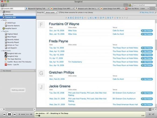This screenshot has width=157, height=118.
Task: Get Tickets for Sat, Apr 18, 2009
Action: click(147, 62)
